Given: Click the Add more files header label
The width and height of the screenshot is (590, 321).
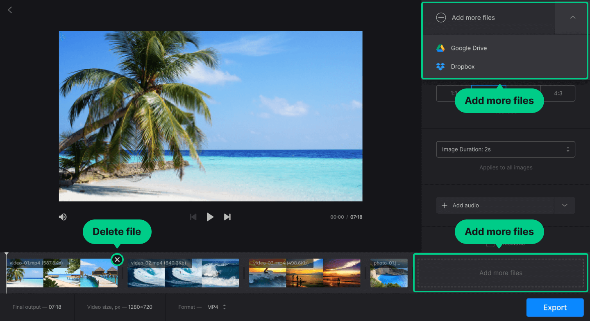Looking at the screenshot, I should click(473, 18).
